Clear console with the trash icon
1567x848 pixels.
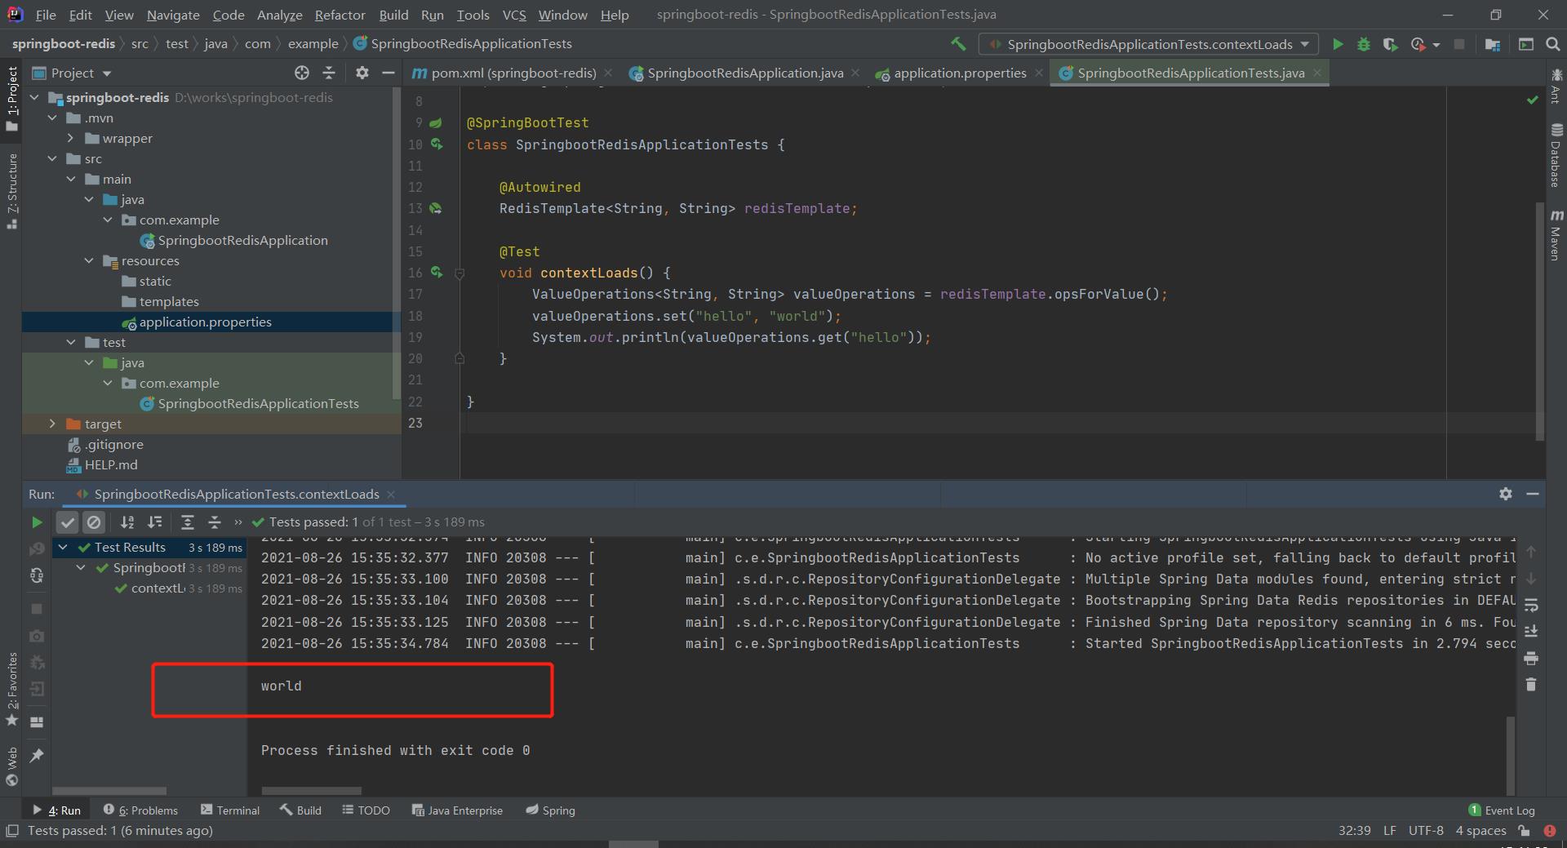[1531, 685]
